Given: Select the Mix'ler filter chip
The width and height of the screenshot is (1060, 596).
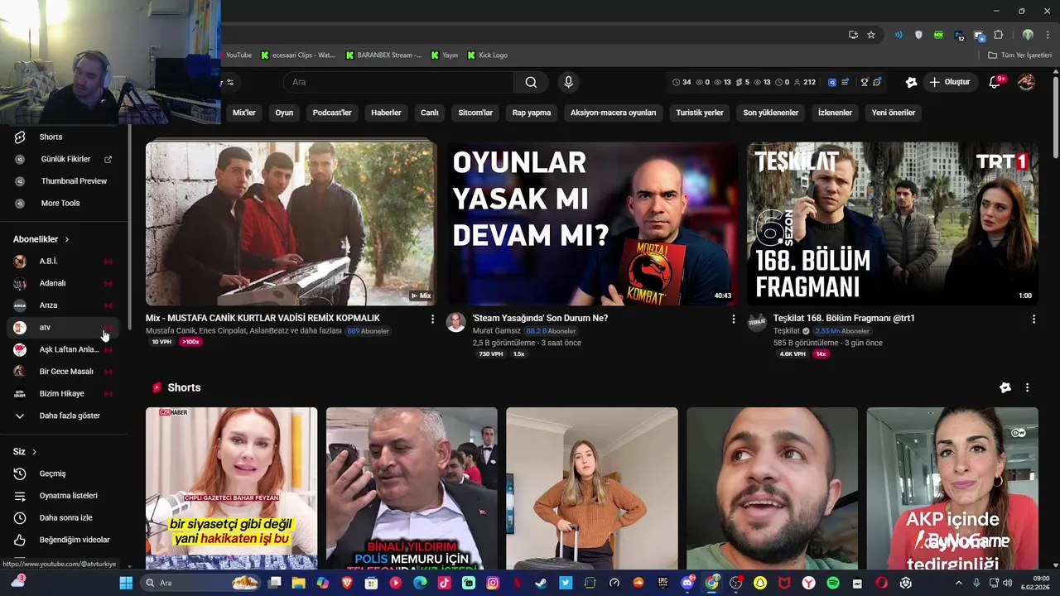Looking at the screenshot, I should (244, 113).
